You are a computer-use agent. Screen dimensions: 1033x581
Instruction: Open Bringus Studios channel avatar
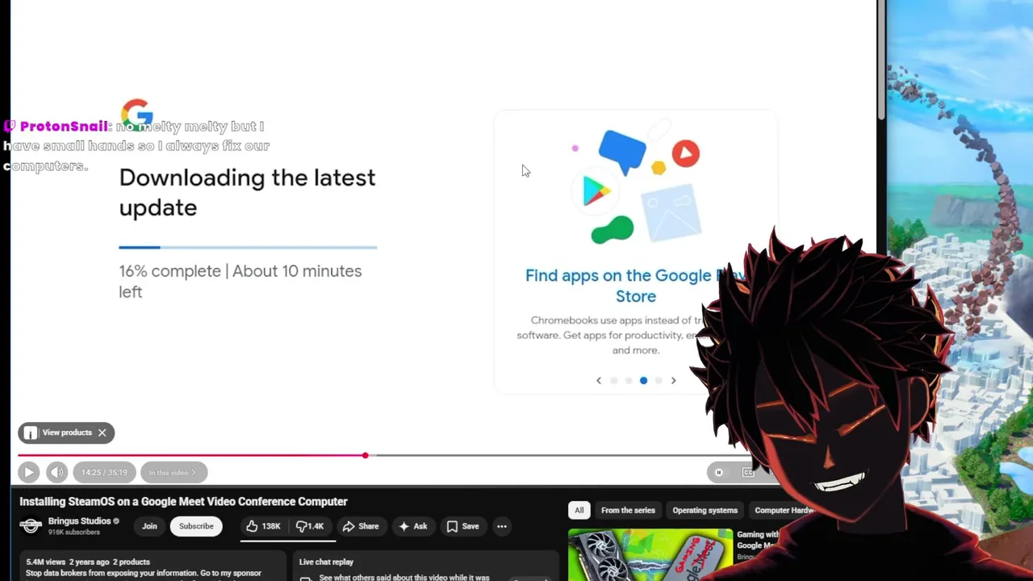tap(31, 526)
